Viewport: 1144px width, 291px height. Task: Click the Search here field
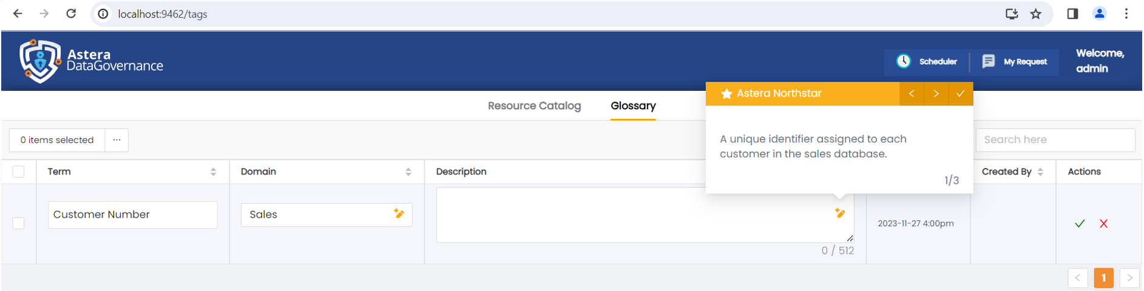click(1055, 140)
